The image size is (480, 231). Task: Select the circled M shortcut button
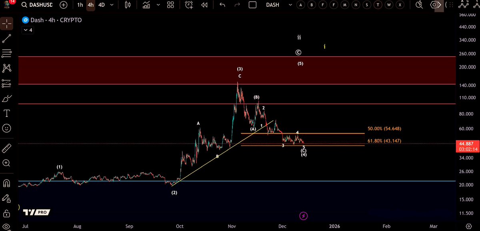[345, 5]
